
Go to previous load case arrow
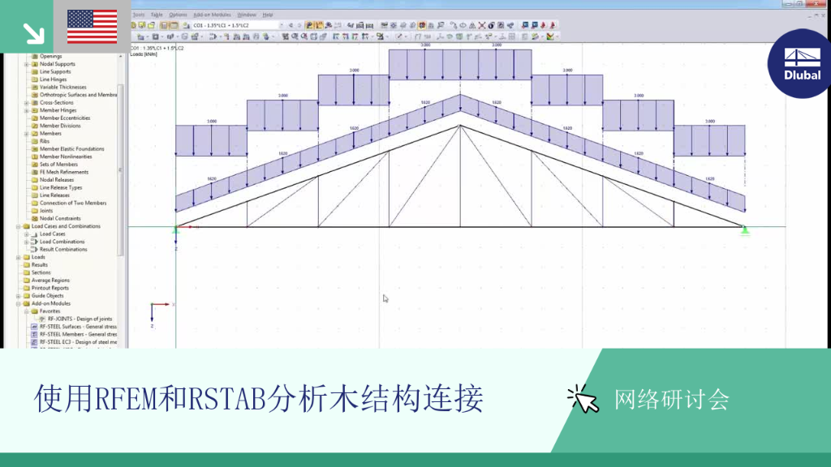click(x=291, y=25)
